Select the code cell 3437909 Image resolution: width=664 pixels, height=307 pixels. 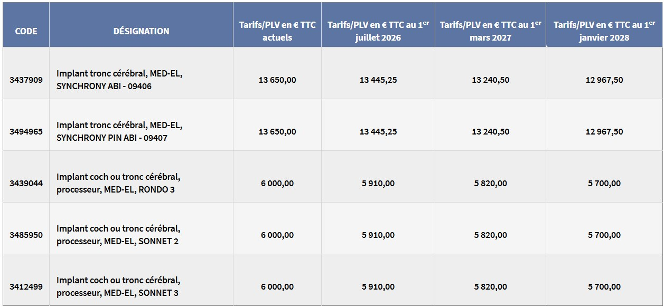(x=26, y=80)
